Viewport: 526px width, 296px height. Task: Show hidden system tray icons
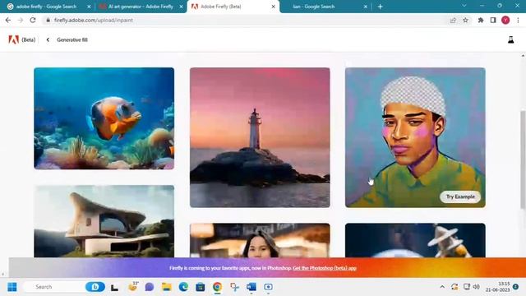(442, 287)
